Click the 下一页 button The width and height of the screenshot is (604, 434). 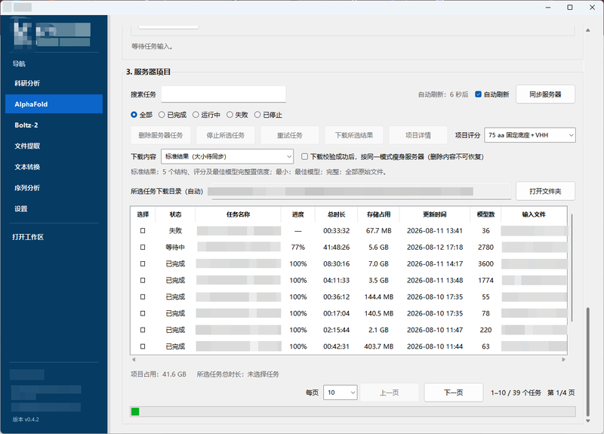click(454, 392)
